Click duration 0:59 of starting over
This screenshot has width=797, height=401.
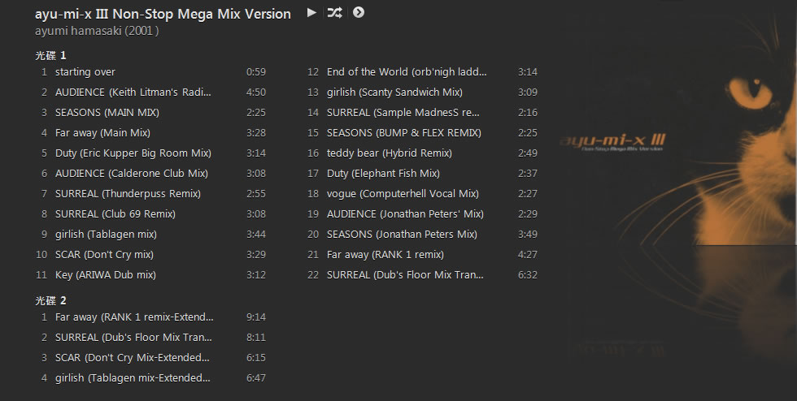(x=255, y=72)
